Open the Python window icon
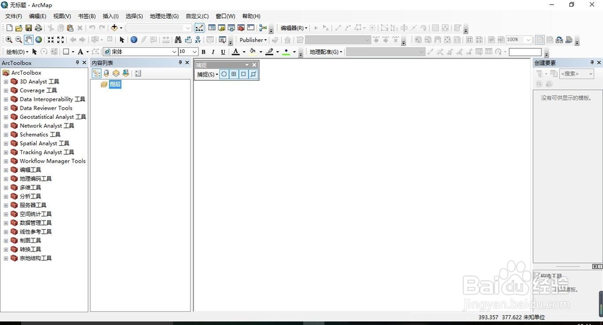Image resolution: width=603 pixels, height=325 pixels. [x=251, y=28]
